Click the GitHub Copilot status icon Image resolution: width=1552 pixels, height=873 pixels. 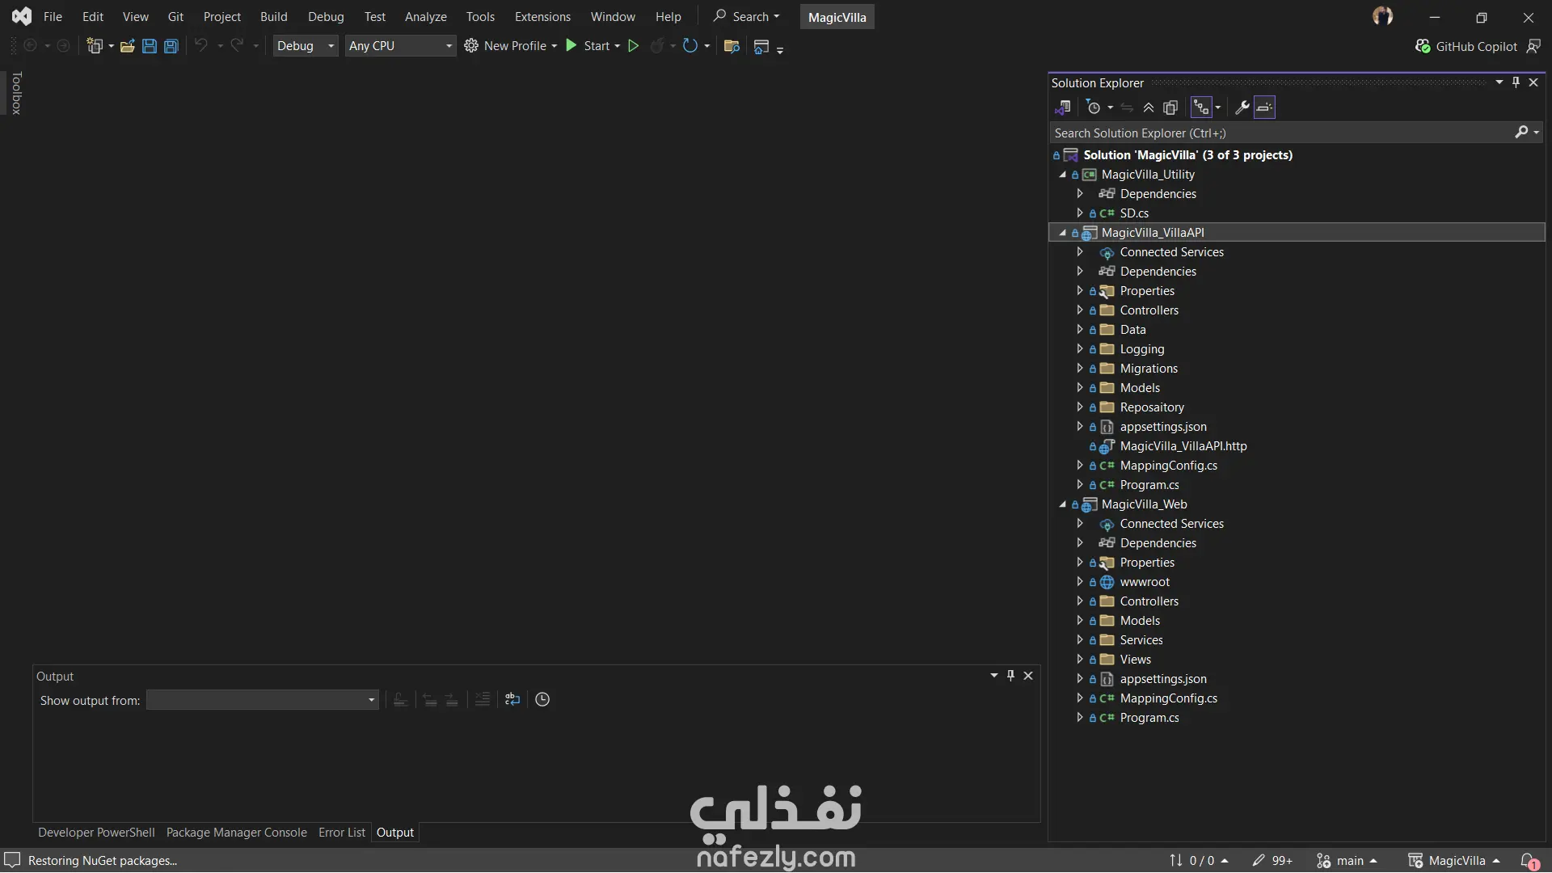coord(1423,46)
